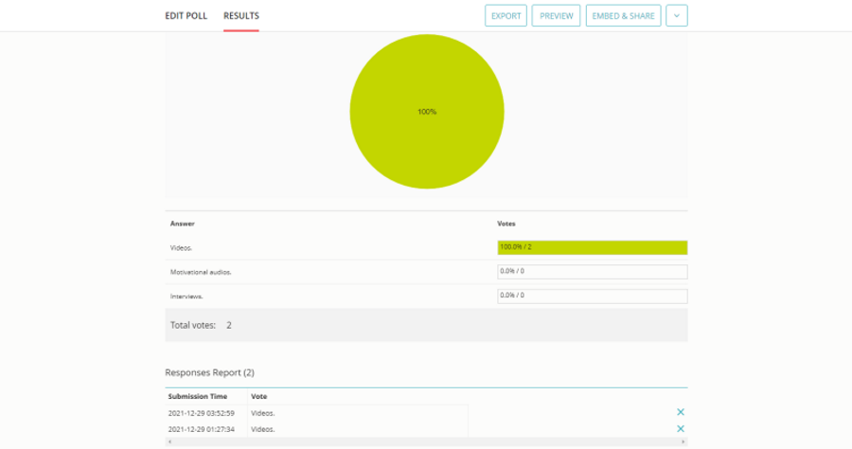The image size is (852, 449).
Task: Select the timestamp 2021-12-29 01:27:34
Action: click(x=201, y=429)
